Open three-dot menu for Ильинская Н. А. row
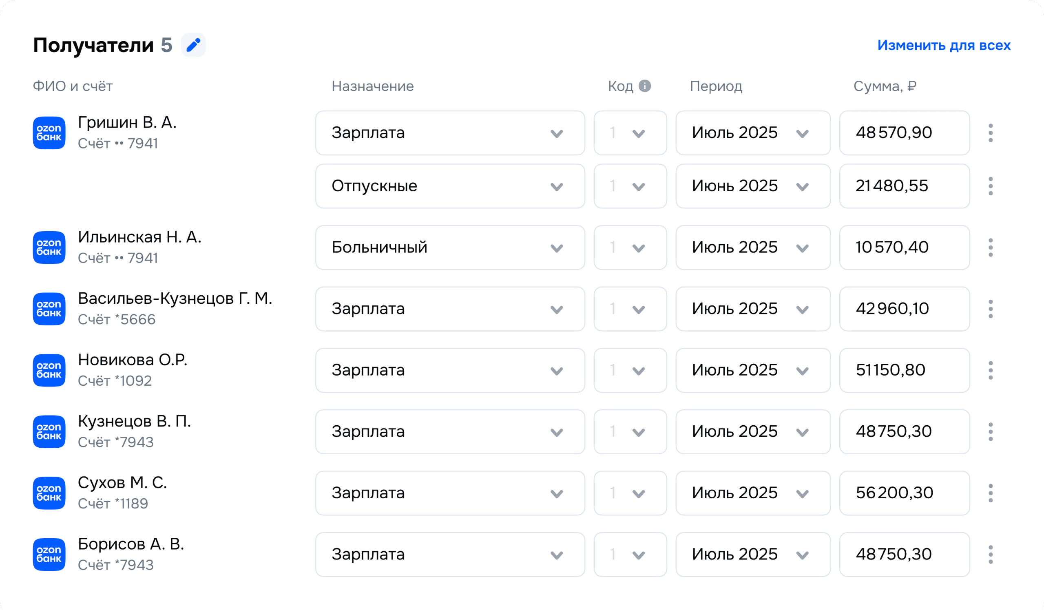Screen dimensions: 1044x610 990,248
